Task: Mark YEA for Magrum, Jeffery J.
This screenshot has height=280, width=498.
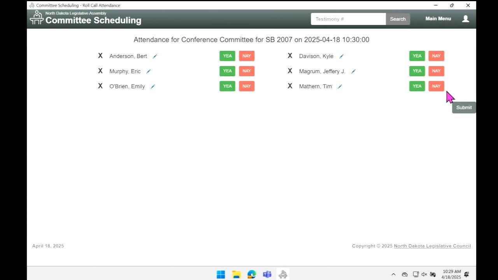Action: pos(417,71)
